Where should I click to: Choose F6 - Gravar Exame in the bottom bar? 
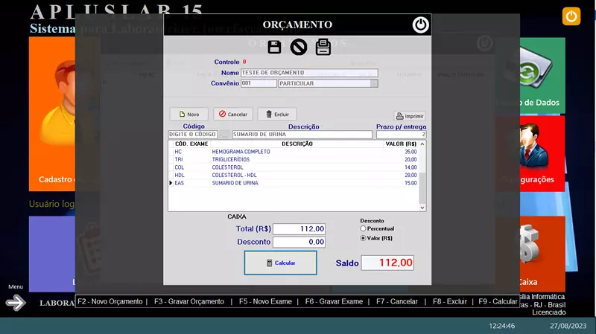pos(334,301)
